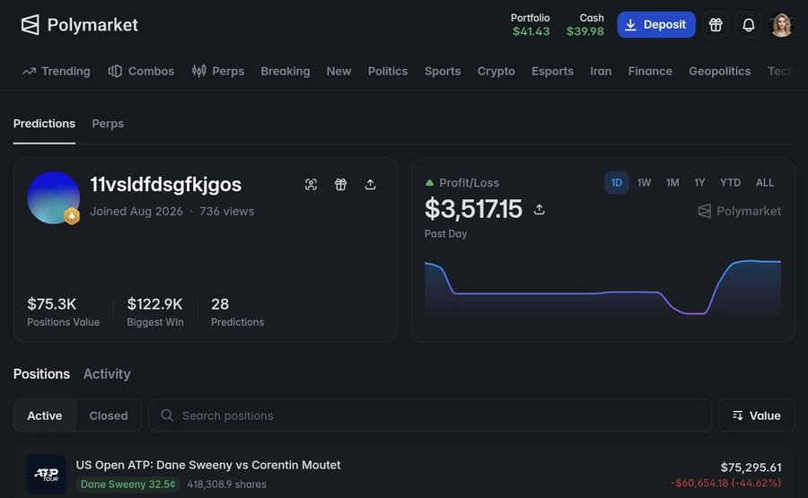808x498 pixels.
Task: Click the 418,308.9 shares text
Action: tap(227, 485)
